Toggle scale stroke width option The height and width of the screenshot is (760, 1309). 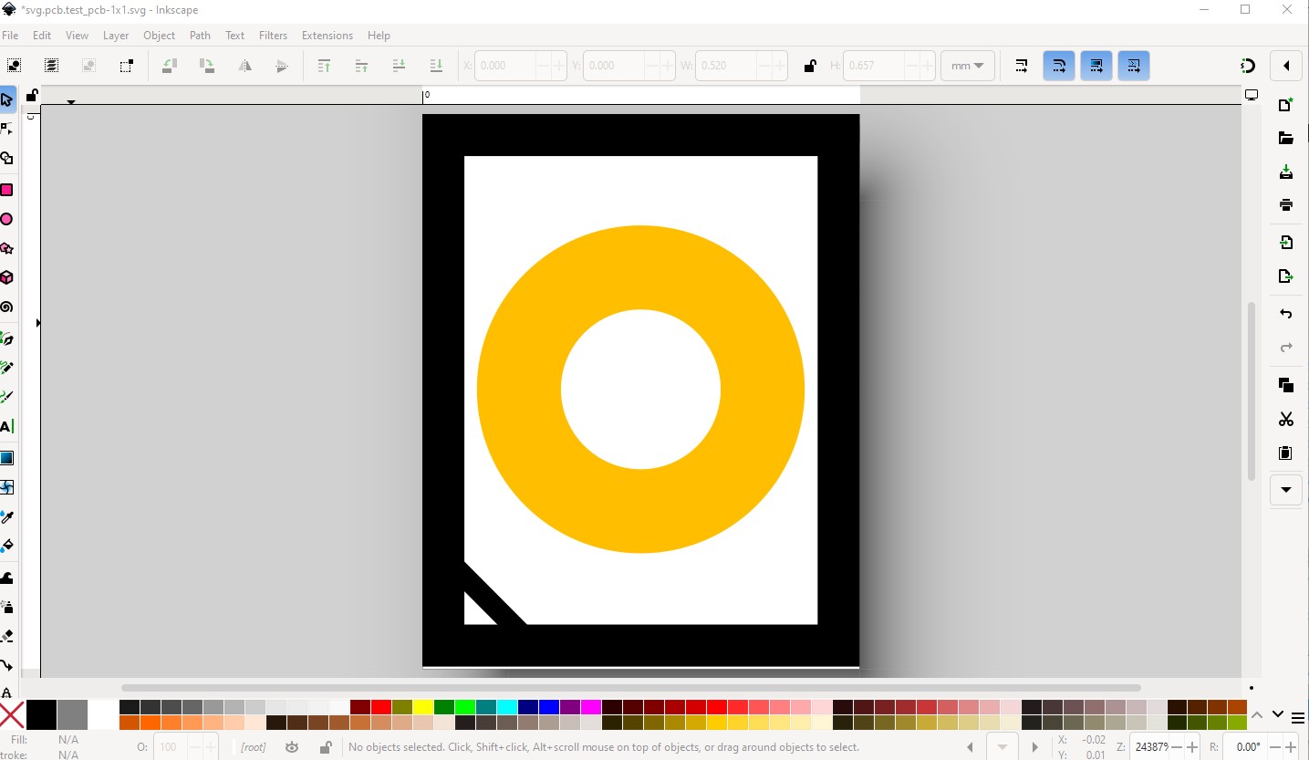tap(1022, 66)
